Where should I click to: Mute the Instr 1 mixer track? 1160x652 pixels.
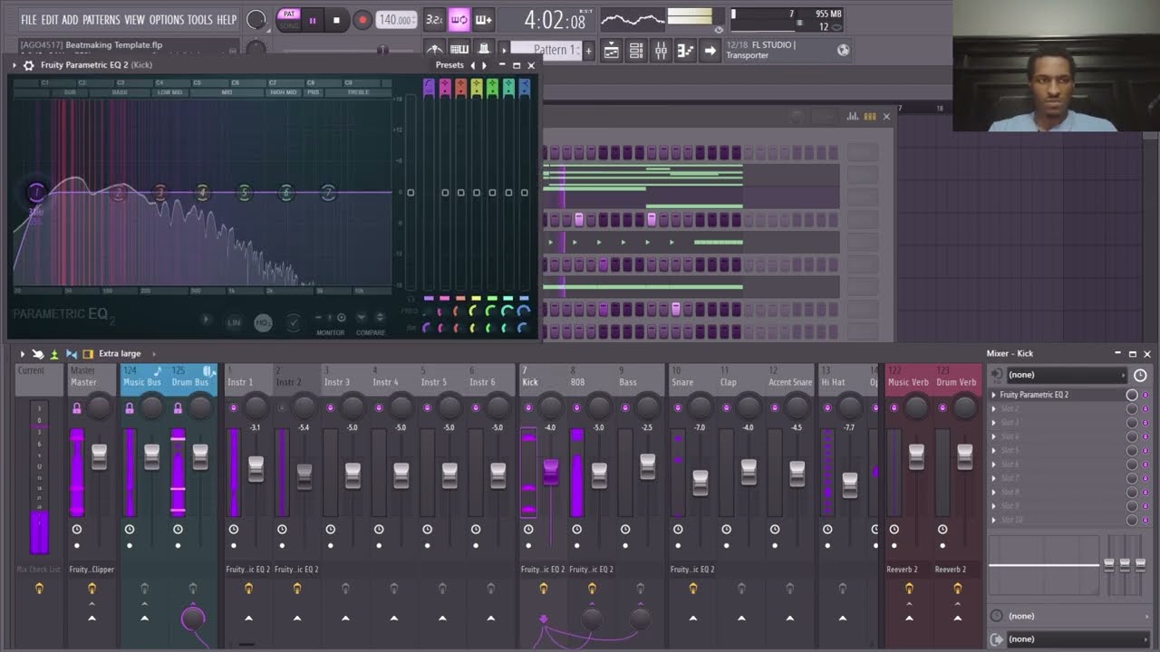coord(234,408)
